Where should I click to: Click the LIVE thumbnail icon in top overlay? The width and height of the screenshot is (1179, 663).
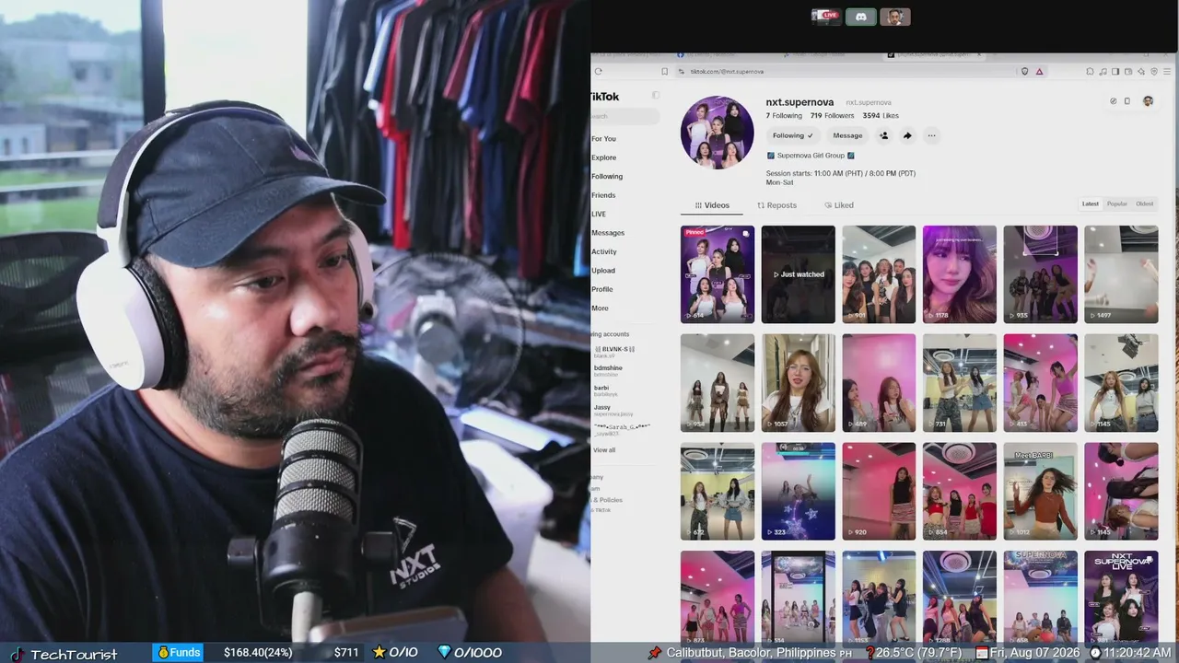(x=826, y=17)
